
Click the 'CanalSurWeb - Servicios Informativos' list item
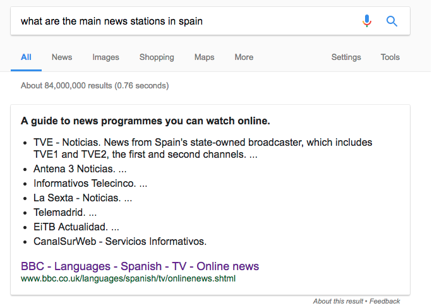(120, 241)
